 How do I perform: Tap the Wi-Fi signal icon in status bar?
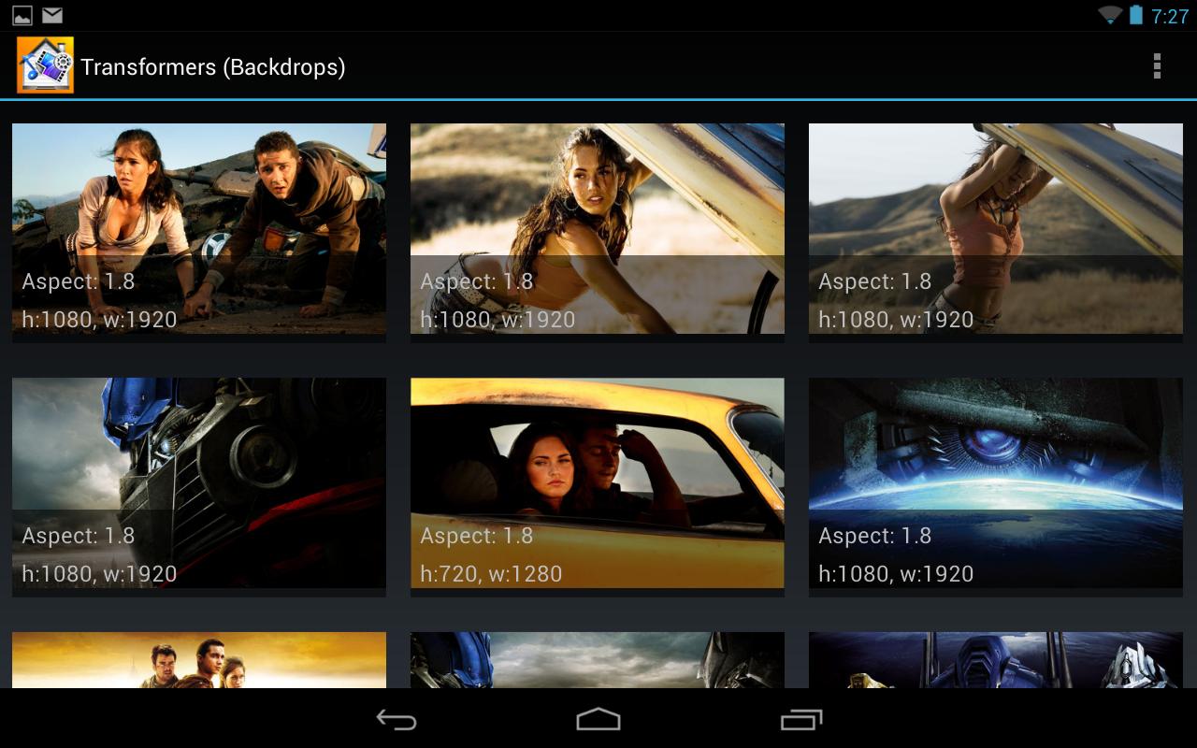coord(1110,15)
